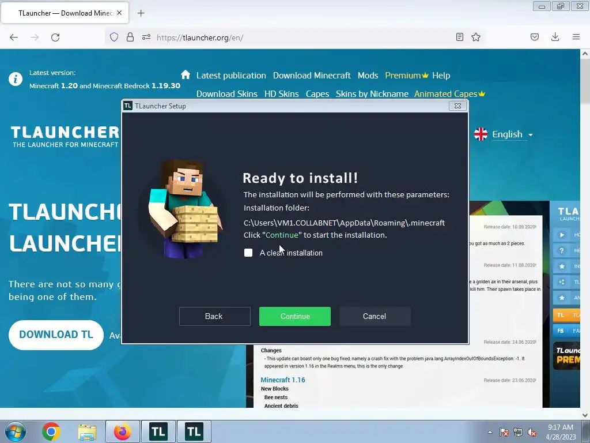Open File Explorer from taskbar
The width and height of the screenshot is (590, 443).
coord(87,431)
